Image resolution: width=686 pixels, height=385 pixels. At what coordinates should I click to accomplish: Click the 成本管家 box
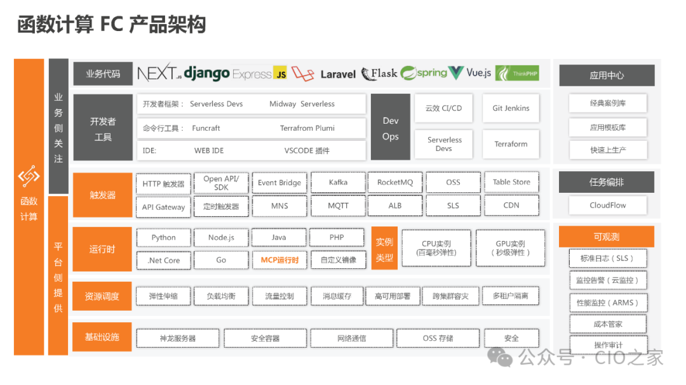tap(608, 324)
